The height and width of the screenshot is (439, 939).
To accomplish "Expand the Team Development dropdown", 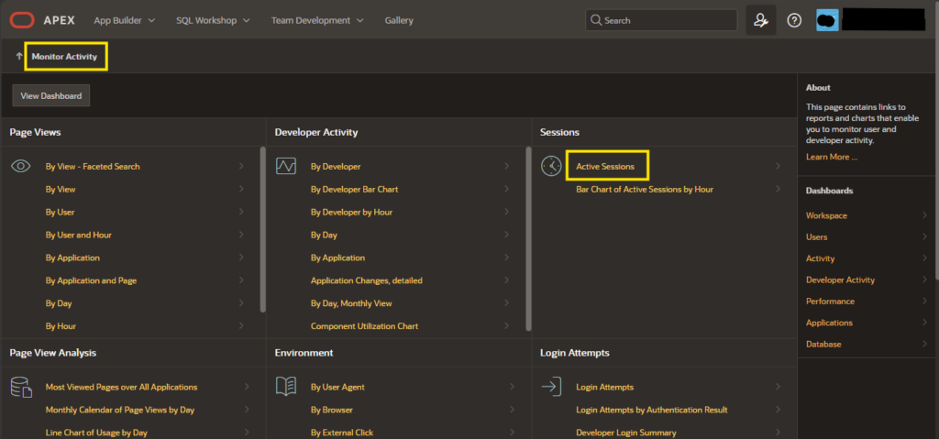I will click(x=317, y=20).
